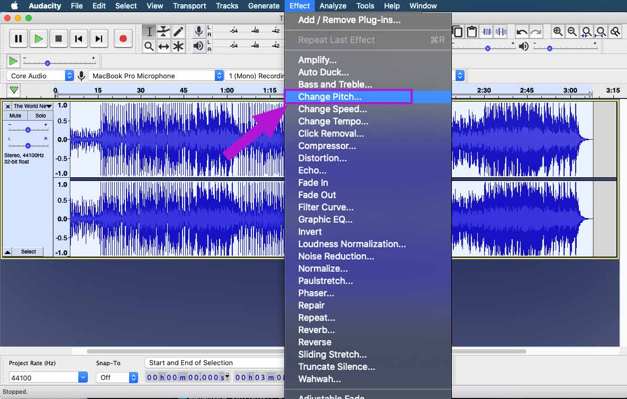Choose Change Tempo... effect

(x=368, y=121)
